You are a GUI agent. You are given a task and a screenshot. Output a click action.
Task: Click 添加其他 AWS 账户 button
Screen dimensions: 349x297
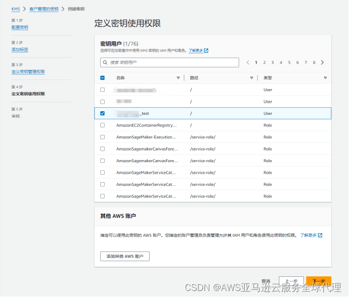(125, 256)
